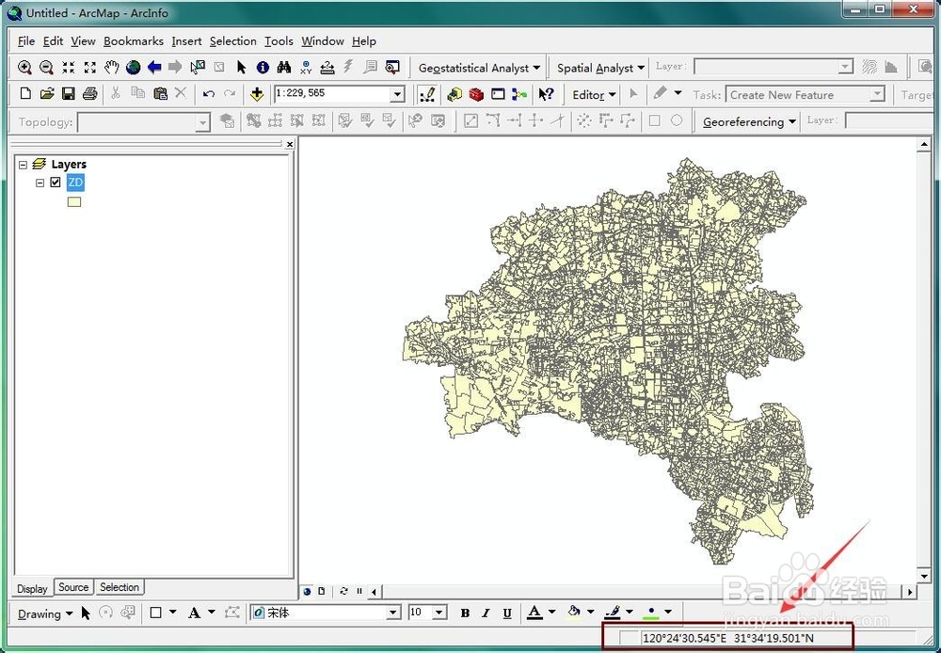Expand the Georeferencing dropdown
Image resolution: width=941 pixels, height=653 pixels.
pos(750,121)
